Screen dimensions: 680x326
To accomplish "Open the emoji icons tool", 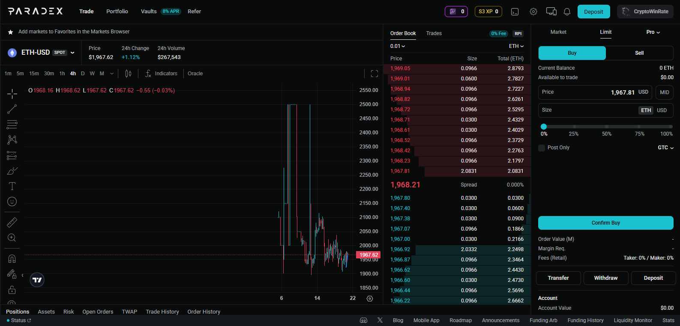I will coord(12,202).
